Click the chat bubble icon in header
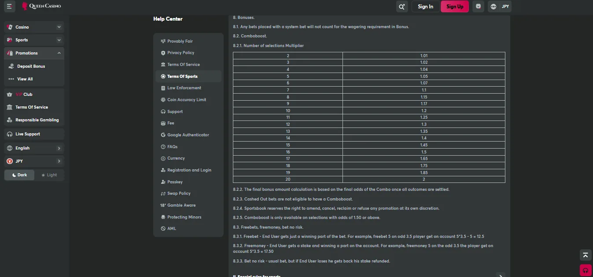This screenshot has height=277, width=593. 479,7
